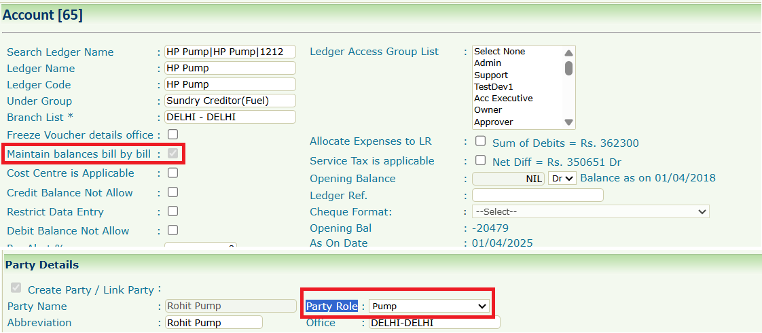Check Credit Balance Not Allow option
Viewport: 762px width, 333px height.
[x=173, y=192]
